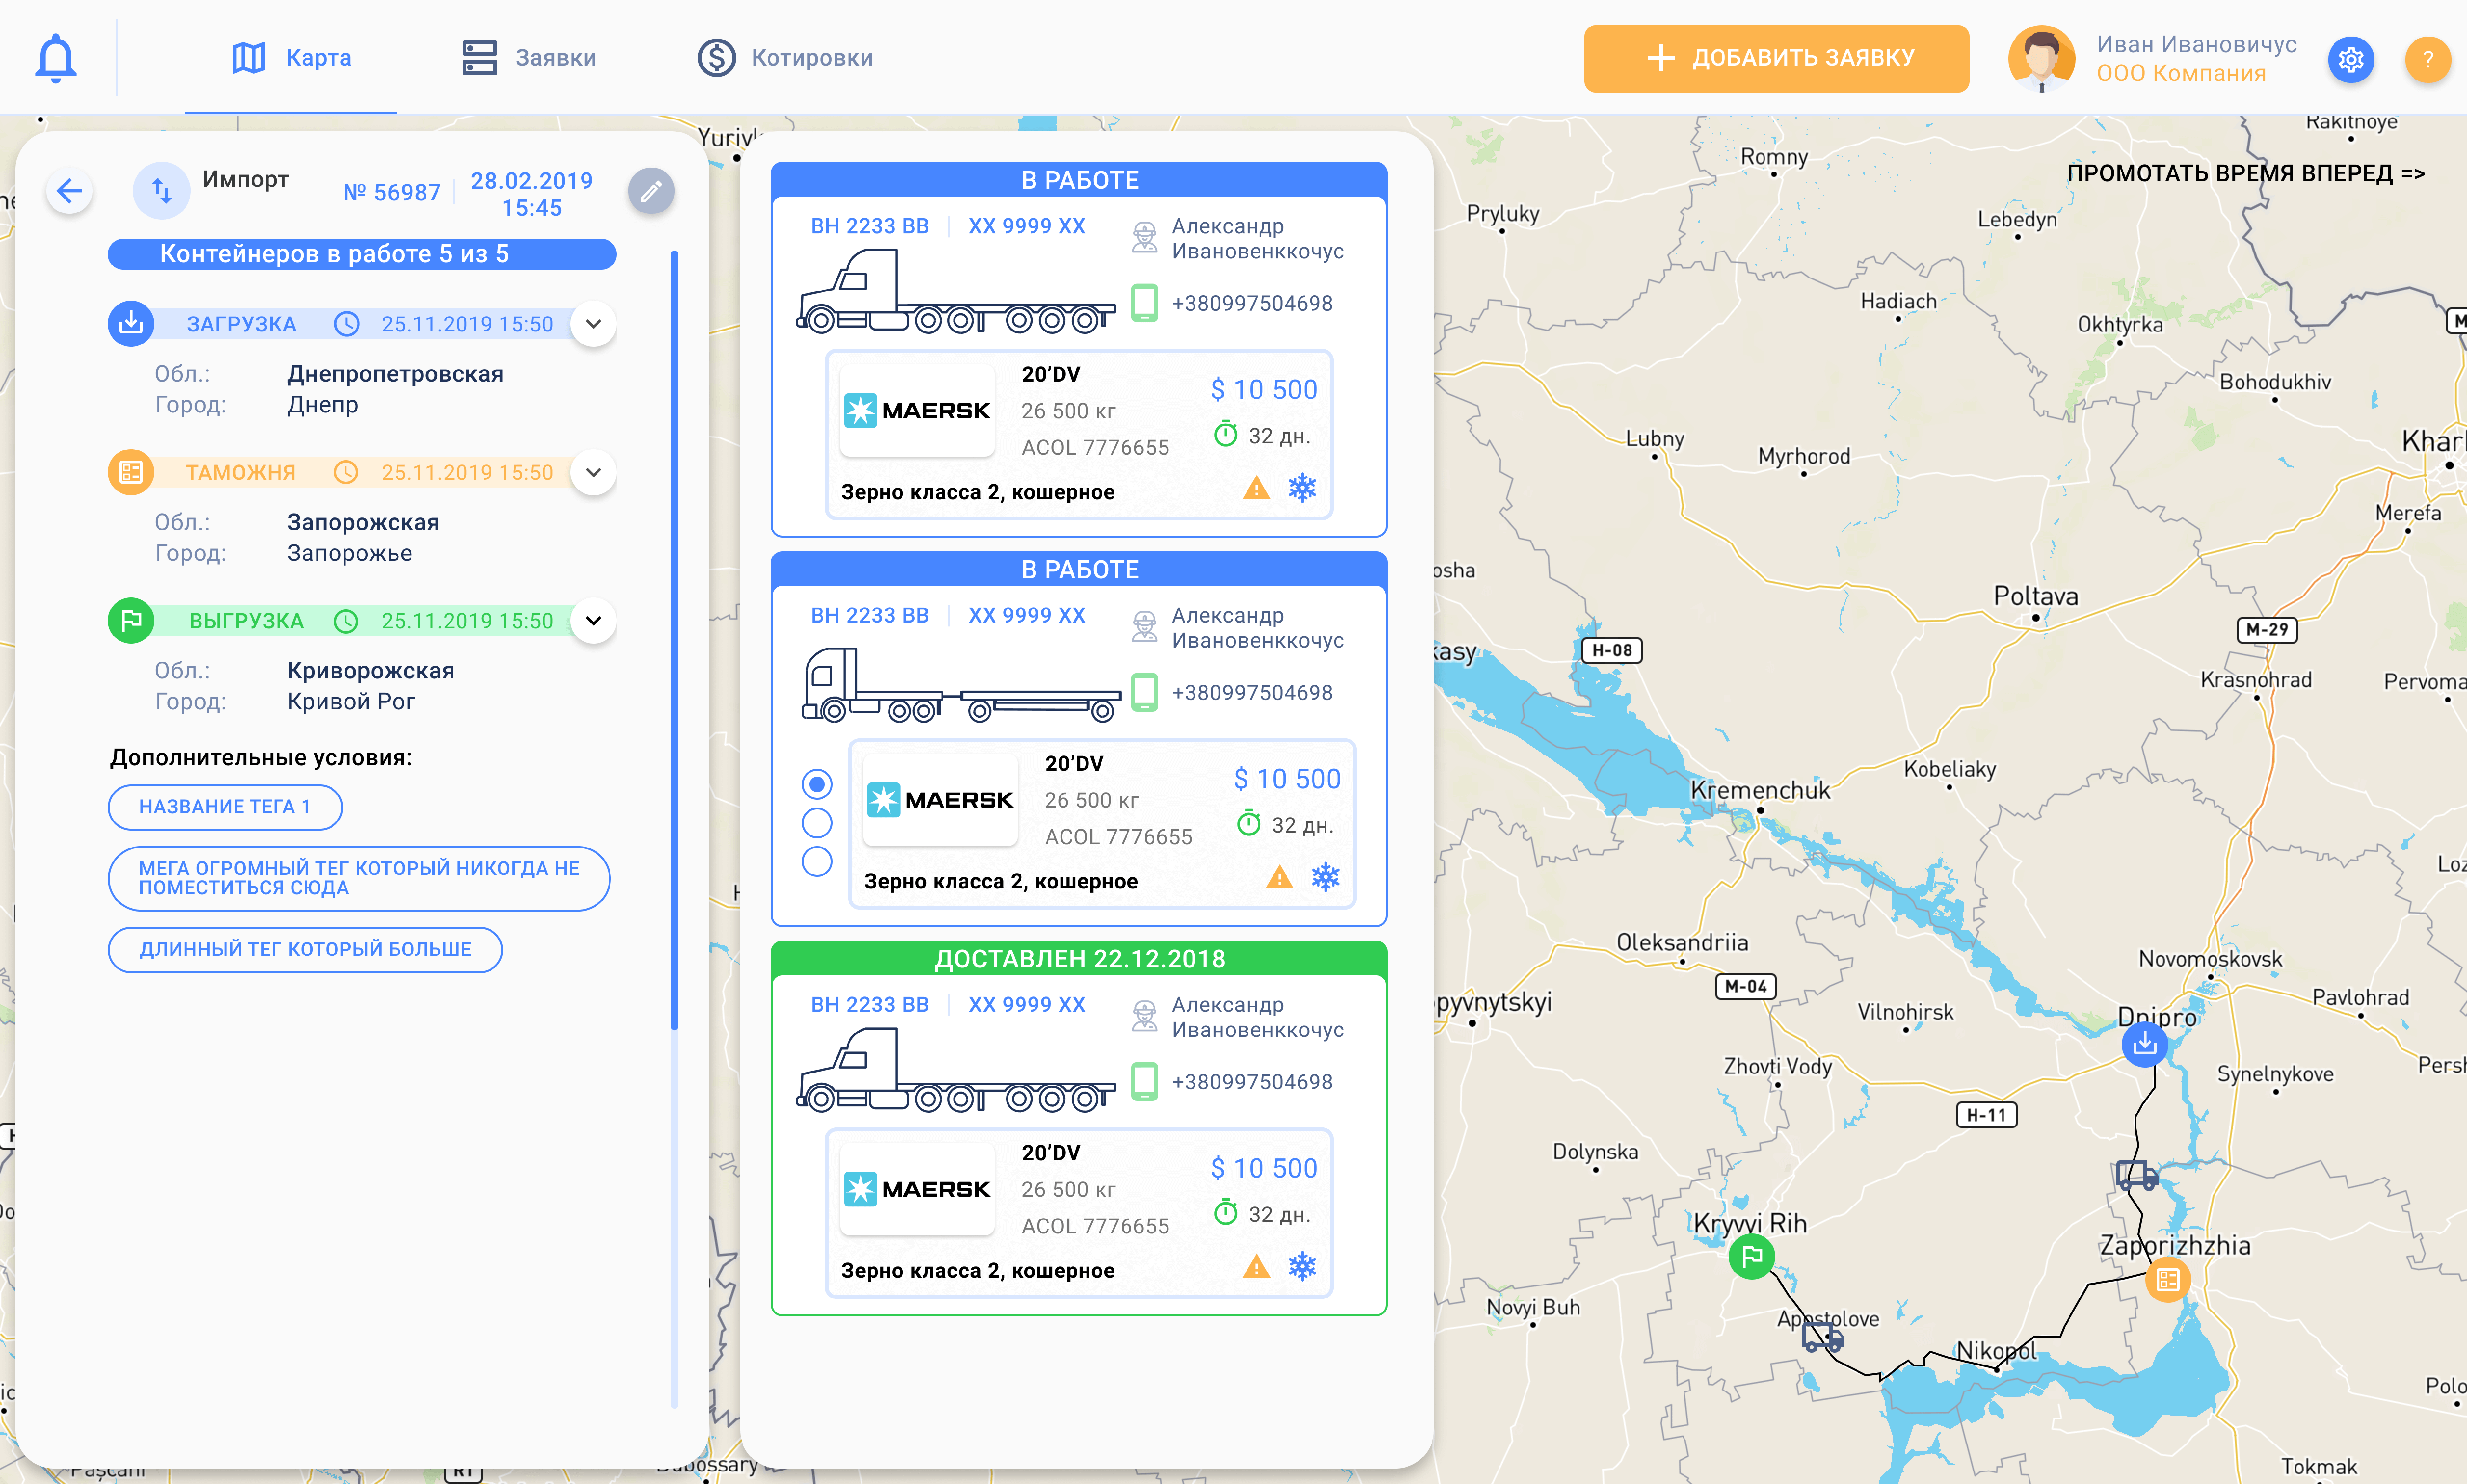
Task: Click Maersk logo in delivered card
Action: (x=917, y=1189)
